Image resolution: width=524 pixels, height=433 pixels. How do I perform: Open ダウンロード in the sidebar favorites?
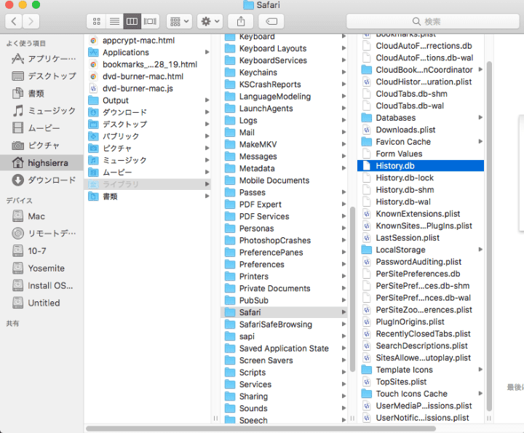(x=41, y=180)
